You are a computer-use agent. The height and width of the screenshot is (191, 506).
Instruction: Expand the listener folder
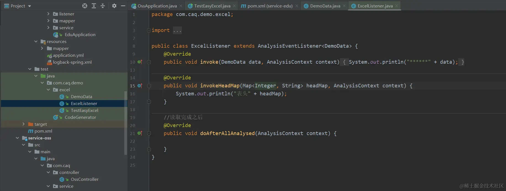48,14
